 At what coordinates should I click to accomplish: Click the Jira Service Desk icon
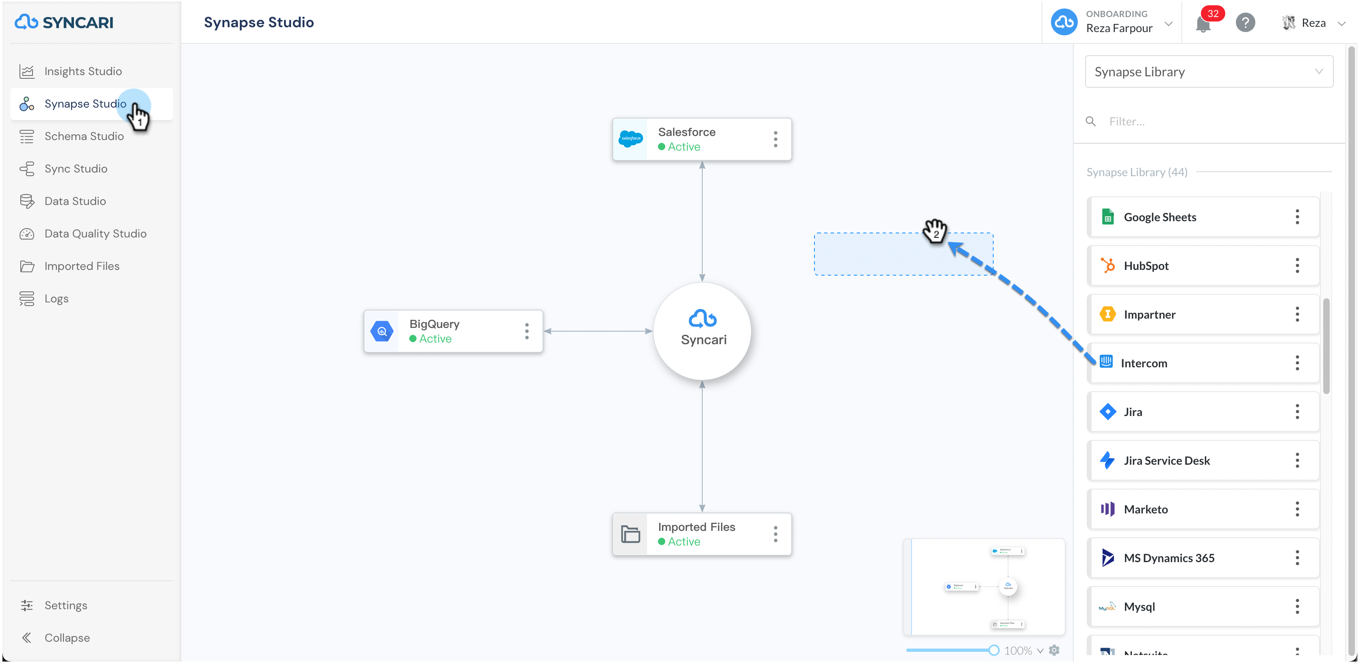[1107, 460]
